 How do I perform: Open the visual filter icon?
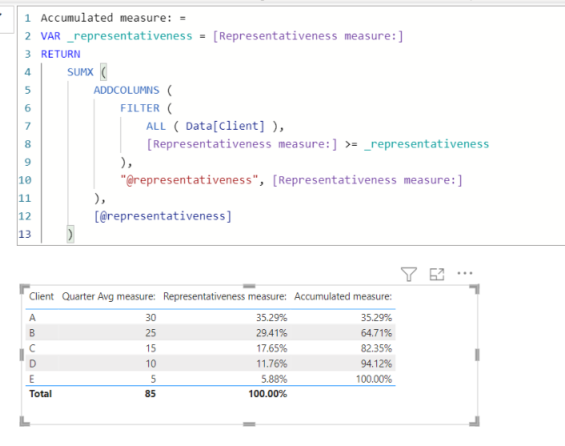(409, 274)
